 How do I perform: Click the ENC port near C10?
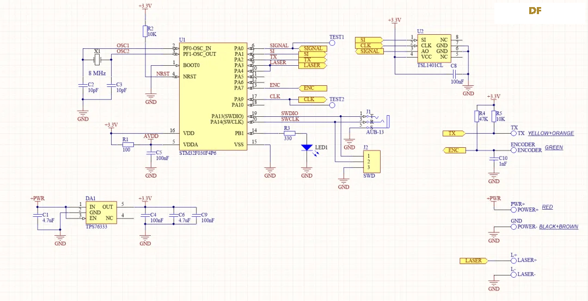pyautogui.click(x=454, y=150)
